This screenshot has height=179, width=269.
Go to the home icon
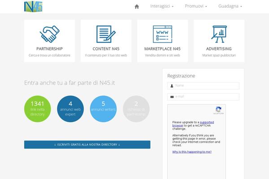pyautogui.click(x=137, y=7)
